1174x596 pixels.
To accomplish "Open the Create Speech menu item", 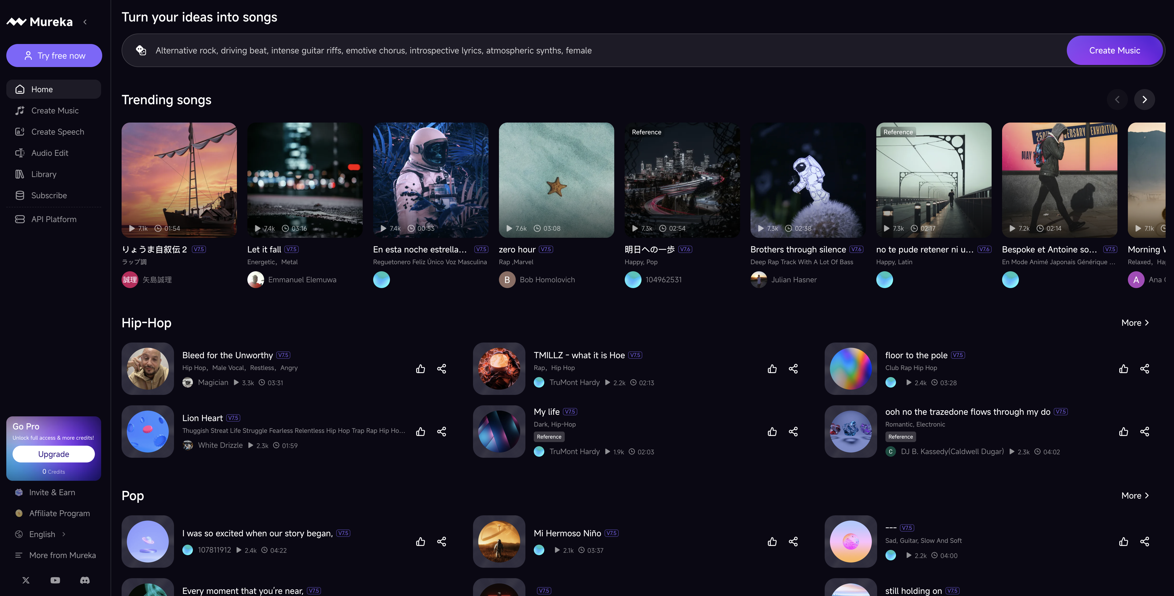I will [57, 131].
